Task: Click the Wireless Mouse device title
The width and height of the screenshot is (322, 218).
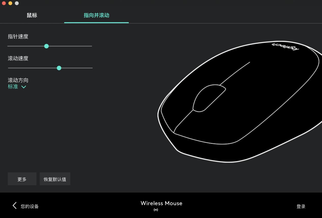Action: tap(162, 203)
